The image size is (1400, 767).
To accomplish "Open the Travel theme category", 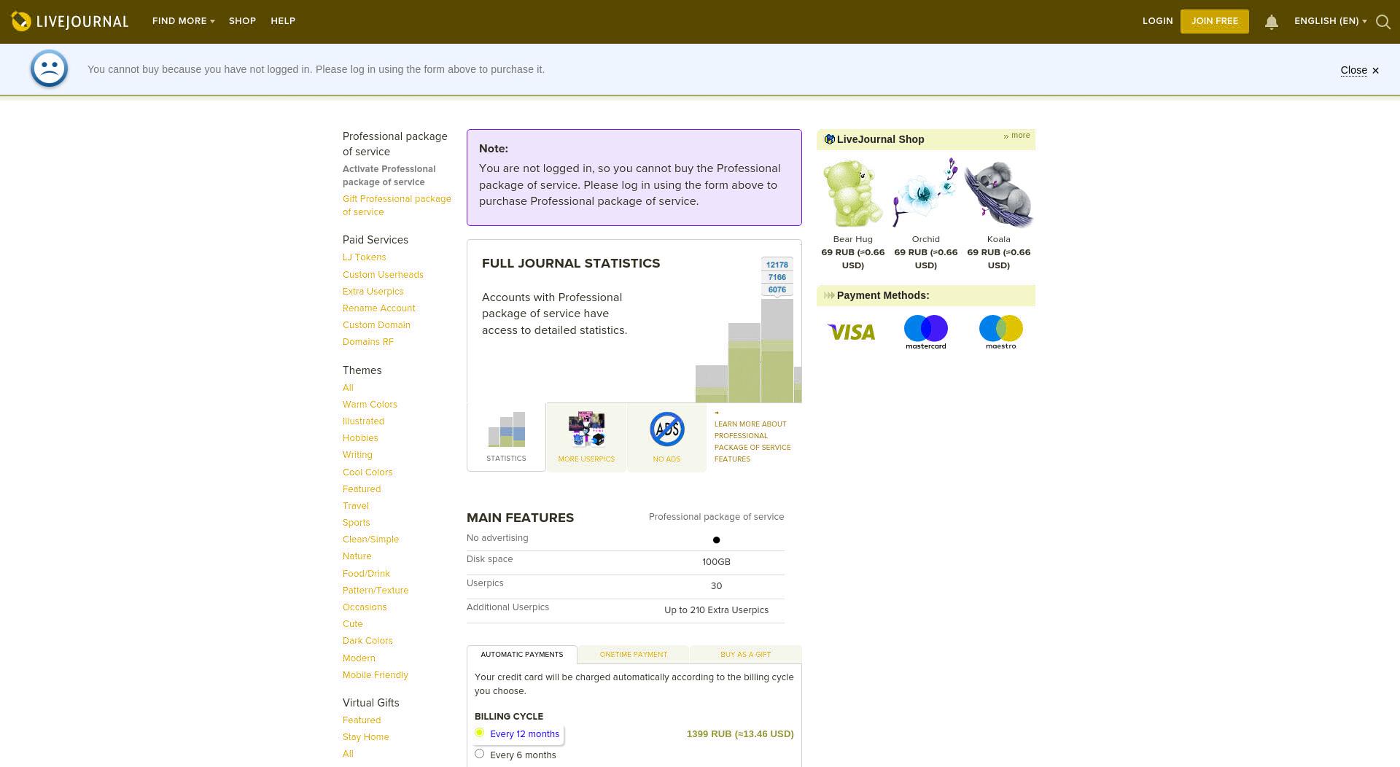I will (x=355, y=506).
